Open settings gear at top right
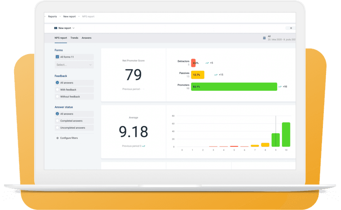Image resolution: width=341 pixels, height=210 pixels. [x=291, y=28]
